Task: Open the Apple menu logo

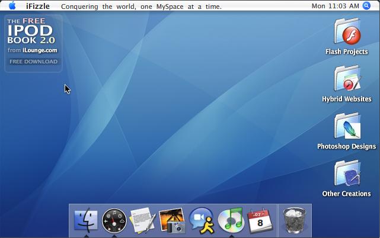Action: pyautogui.click(x=12, y=5)
